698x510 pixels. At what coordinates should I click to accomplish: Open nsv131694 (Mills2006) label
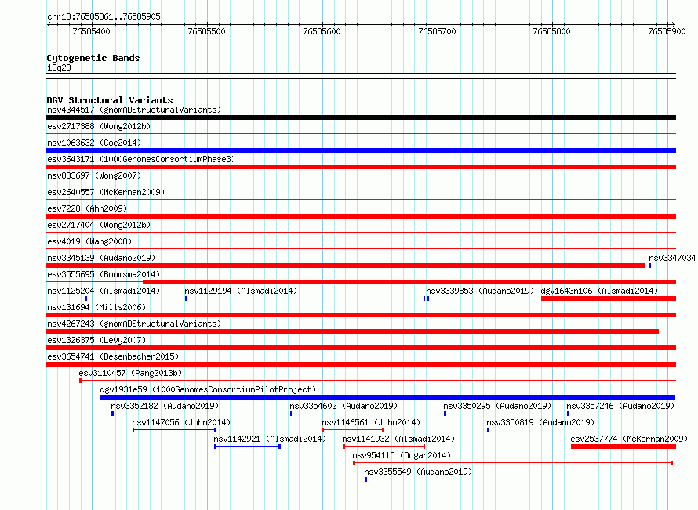(x=96, y=307)
